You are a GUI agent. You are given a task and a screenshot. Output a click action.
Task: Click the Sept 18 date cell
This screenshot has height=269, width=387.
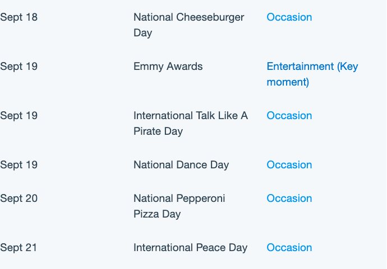[19, 17]
